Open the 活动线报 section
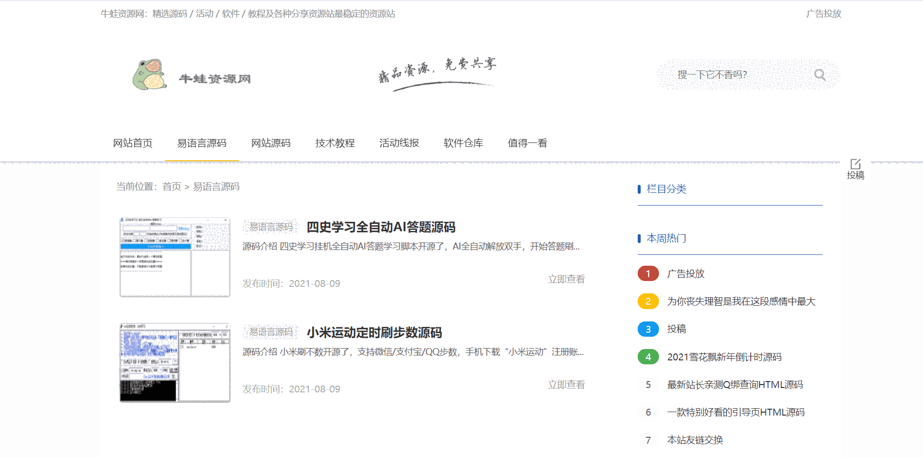This screenshot has height=457, width=923. pos(399,143)
